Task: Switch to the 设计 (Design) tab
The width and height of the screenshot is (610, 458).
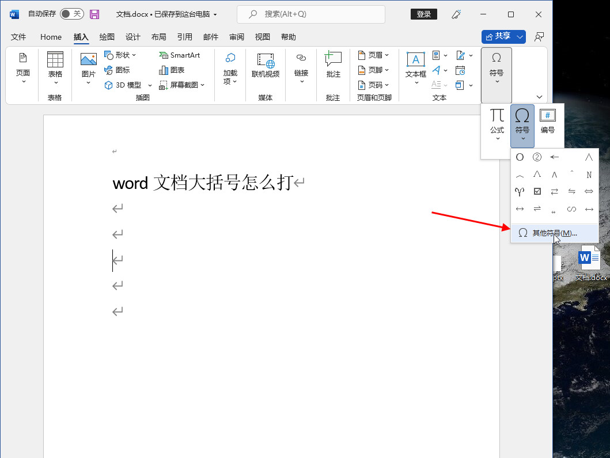Action: pos(132,37)
